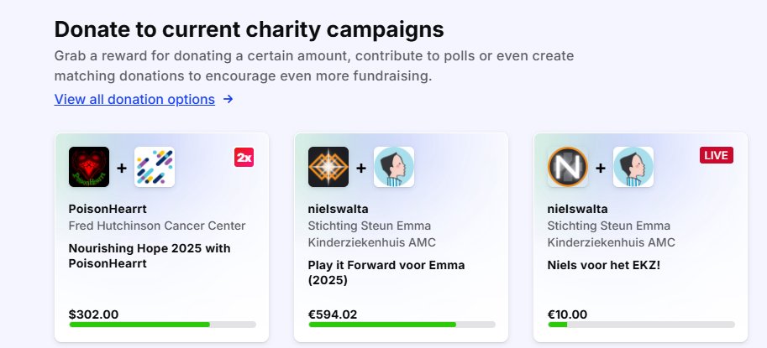The image size is (767, 348).
Task: Select the Fred Hutchinson colorful stripes logo
Action: tap(155, 167)
